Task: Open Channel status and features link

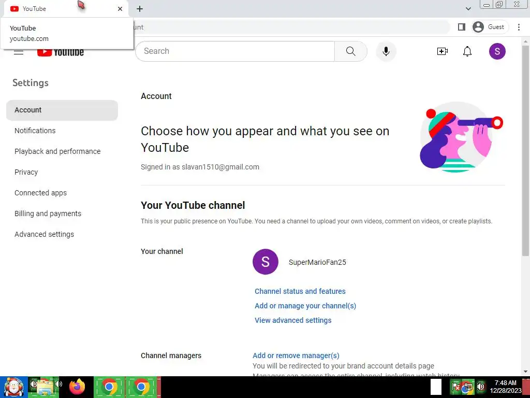Action: pos(300,291)
